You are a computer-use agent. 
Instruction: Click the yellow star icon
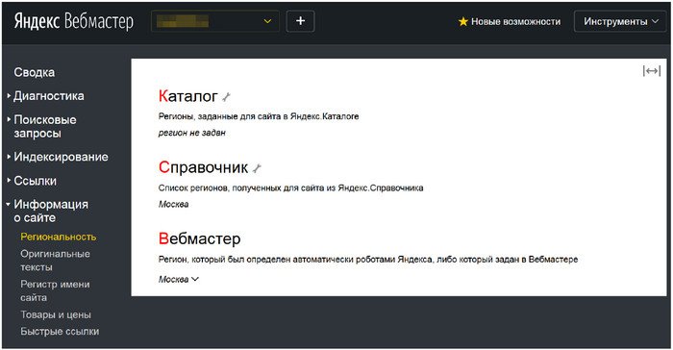(x=462, y=21)
